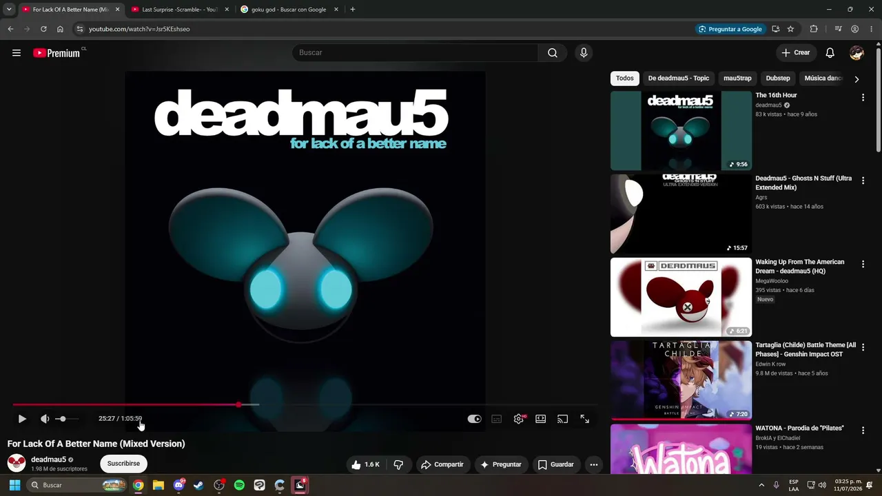Open the Chrome extensions puzzle icon

coord(814,29)
